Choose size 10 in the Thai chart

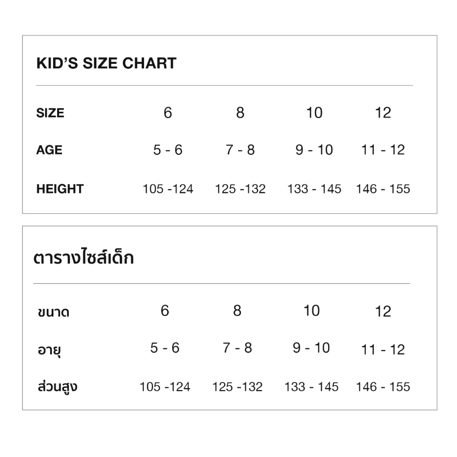[x=312, y=311]
